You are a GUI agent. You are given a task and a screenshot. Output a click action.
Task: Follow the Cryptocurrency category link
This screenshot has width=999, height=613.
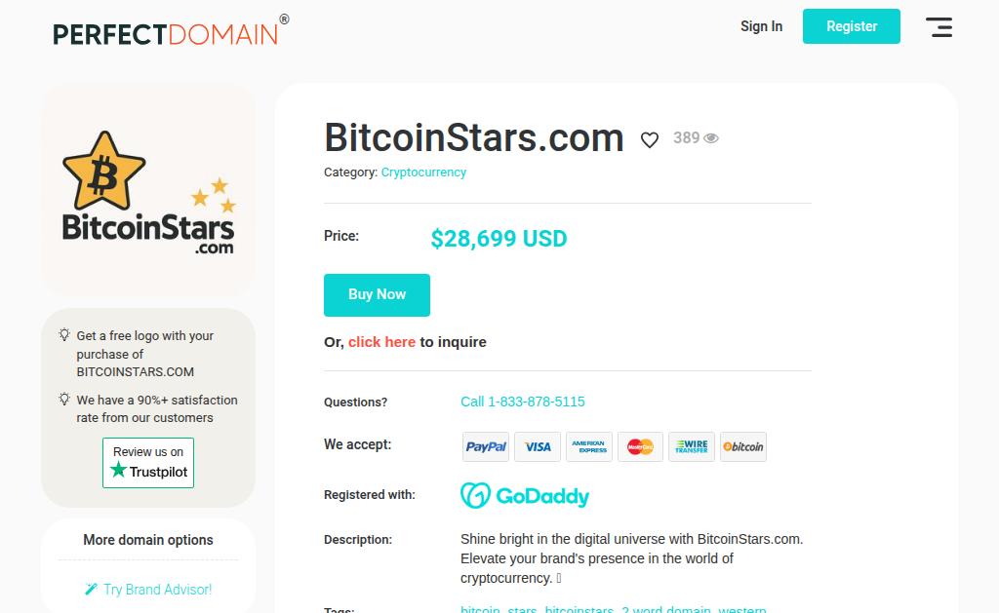(423, 172)
